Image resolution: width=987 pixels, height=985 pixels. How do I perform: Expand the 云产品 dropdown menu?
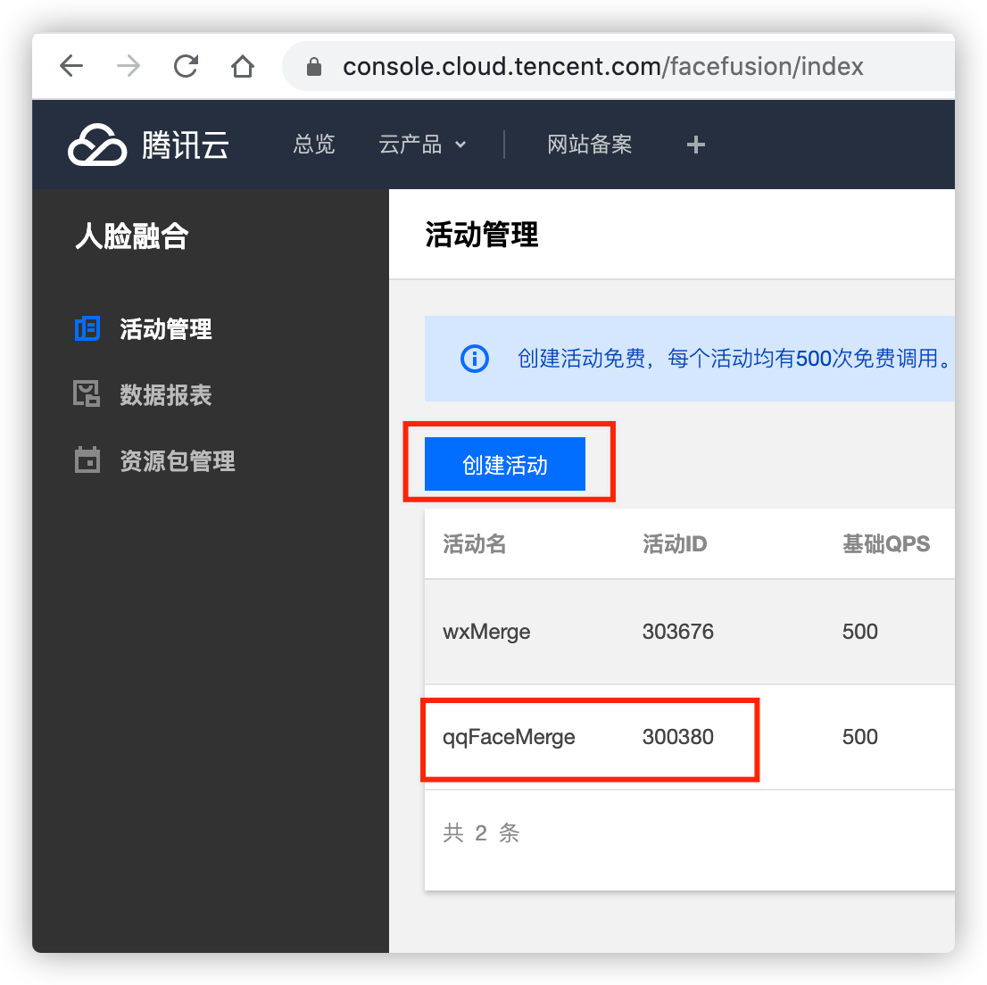[x=422, y=145]
